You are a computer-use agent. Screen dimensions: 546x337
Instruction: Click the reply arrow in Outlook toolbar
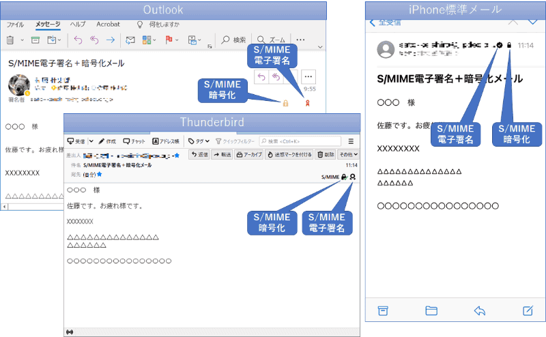click(78, 40)
